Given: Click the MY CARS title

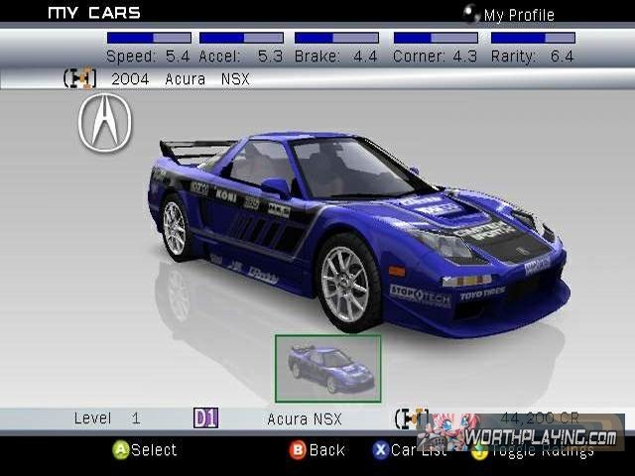Looking at the screenshot, I should tap(94, 13).
